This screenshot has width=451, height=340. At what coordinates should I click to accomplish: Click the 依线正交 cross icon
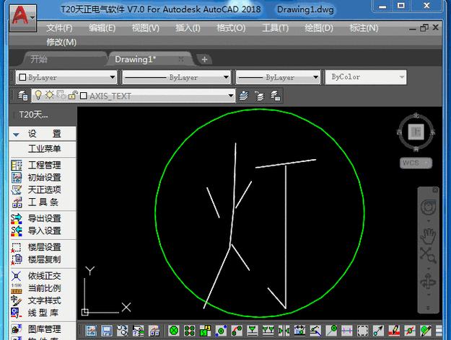pos(17,276)
